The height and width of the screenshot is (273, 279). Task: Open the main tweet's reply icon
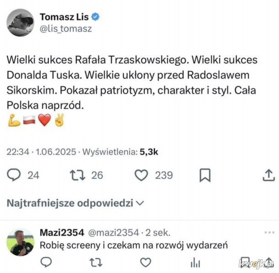[x=14, y=175]
